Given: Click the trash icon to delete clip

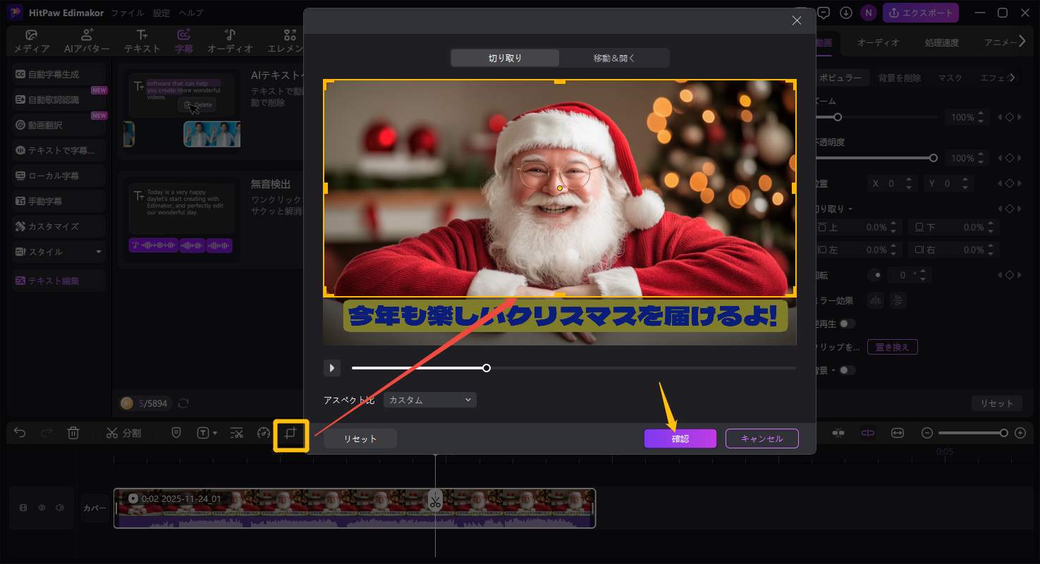Looking at the screenshot, I should (73, 433).
